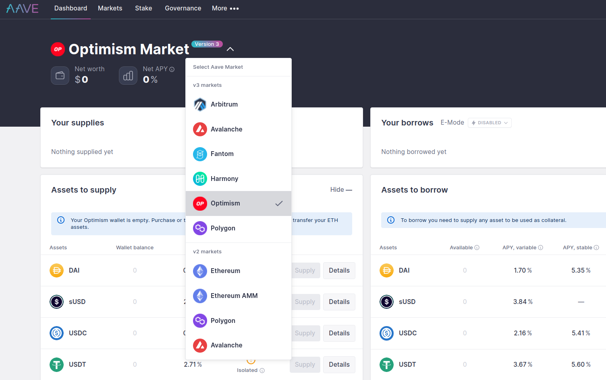This screenshot has height=380, width=606.
Task: Click the Arbitrum logo icon
Action: pos(200,105)
